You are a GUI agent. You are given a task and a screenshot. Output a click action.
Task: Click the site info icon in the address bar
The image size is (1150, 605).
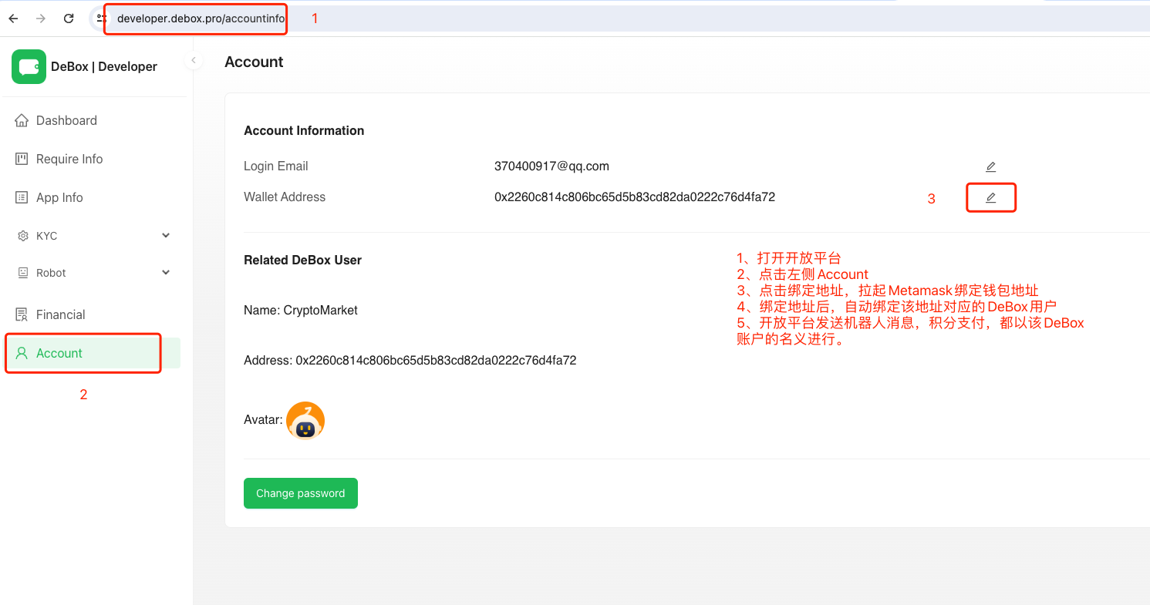100,18
